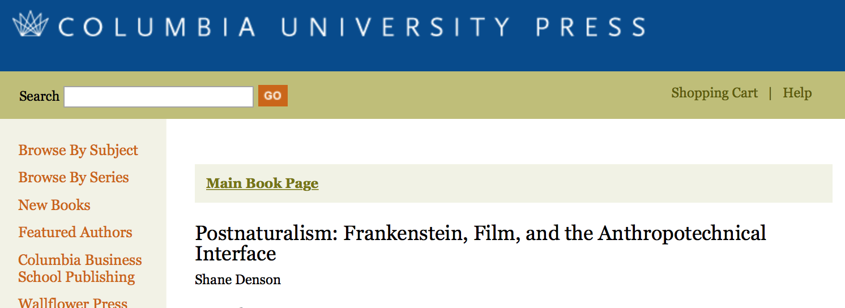The image size is (845, 308).
Task: Open the Shopping Cart
Action: (x=714, y=93)
